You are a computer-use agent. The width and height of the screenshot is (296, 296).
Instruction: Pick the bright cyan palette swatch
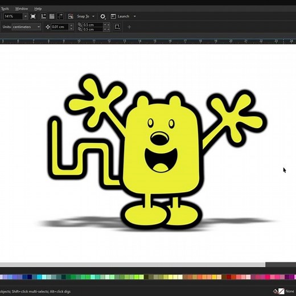(40, 277)
